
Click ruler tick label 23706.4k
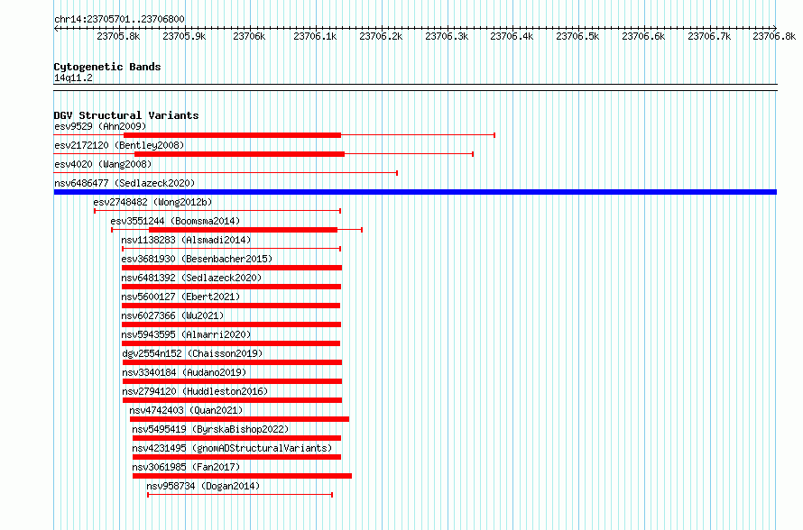[x=512, y=36]
